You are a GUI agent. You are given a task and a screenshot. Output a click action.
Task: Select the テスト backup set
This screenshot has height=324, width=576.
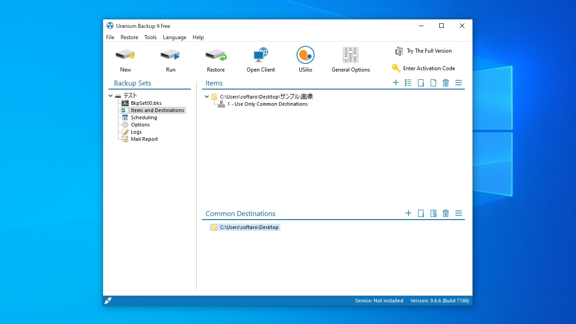(130, 96)
